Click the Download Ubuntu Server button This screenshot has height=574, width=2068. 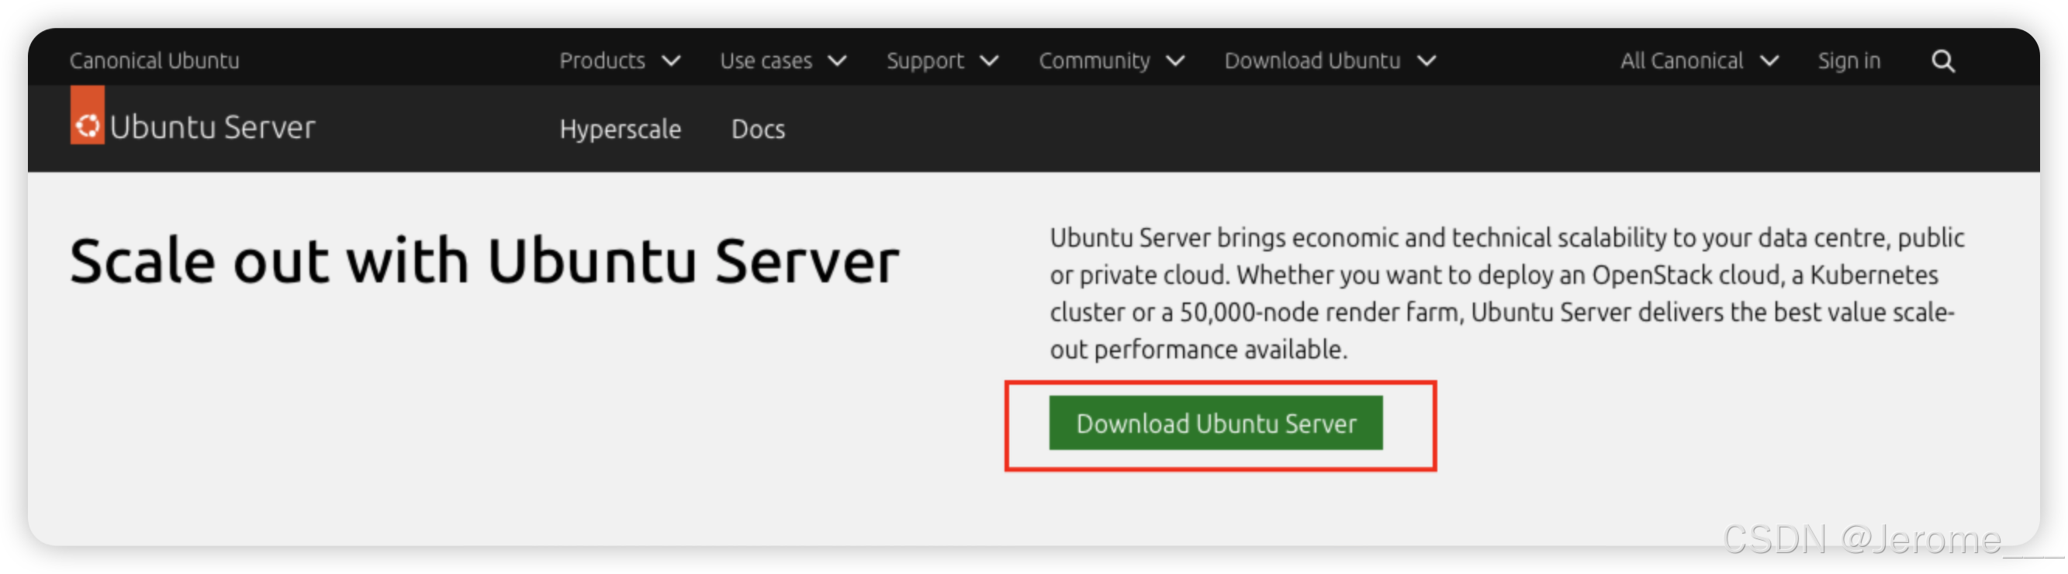tap(1217, 423)
